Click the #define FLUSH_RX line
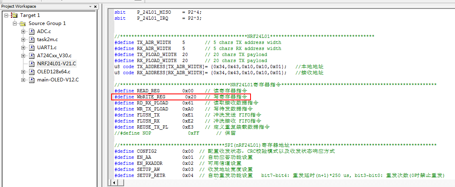Image resolution: width=455 pixels, height=187 pixels. 188,121
